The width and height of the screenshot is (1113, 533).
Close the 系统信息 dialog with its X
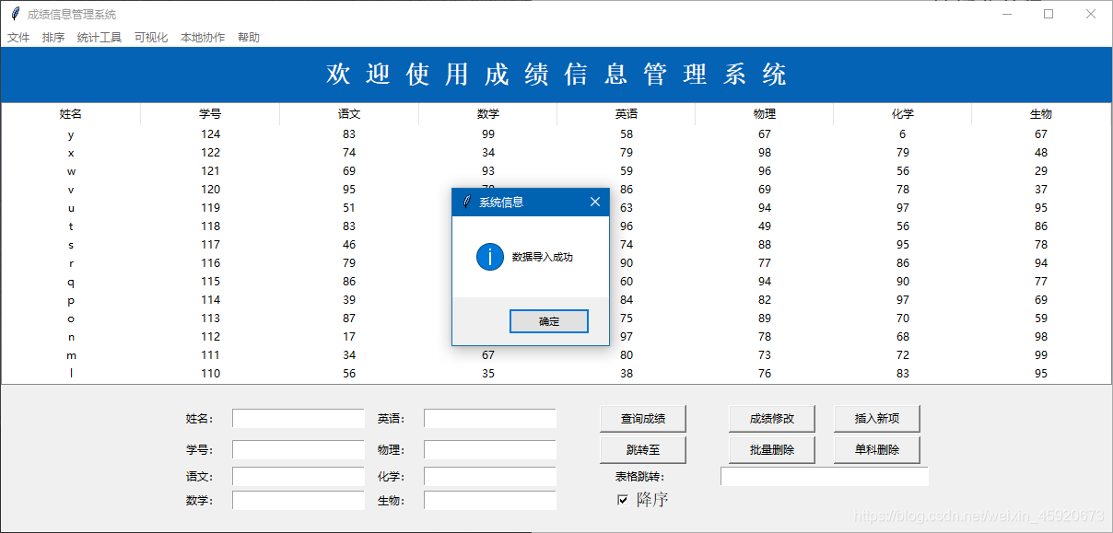[594, 202]
